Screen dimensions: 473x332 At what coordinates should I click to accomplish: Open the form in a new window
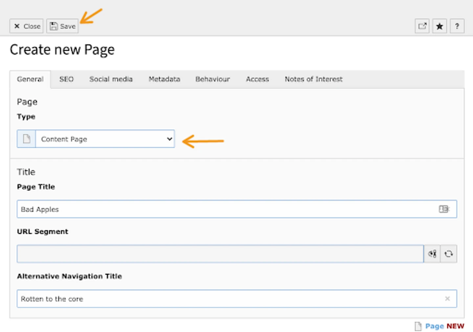422,26
